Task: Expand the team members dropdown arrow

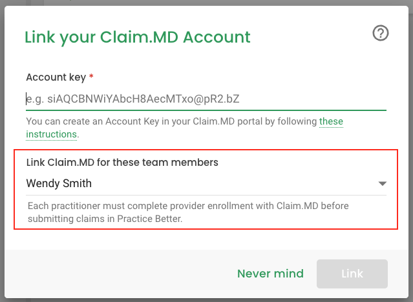Action: point(382,183)
